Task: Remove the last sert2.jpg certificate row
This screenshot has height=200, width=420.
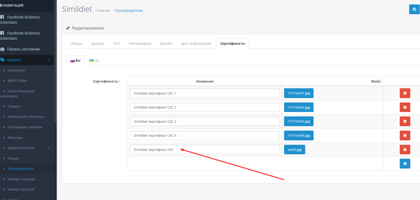Action: [404, 150]
